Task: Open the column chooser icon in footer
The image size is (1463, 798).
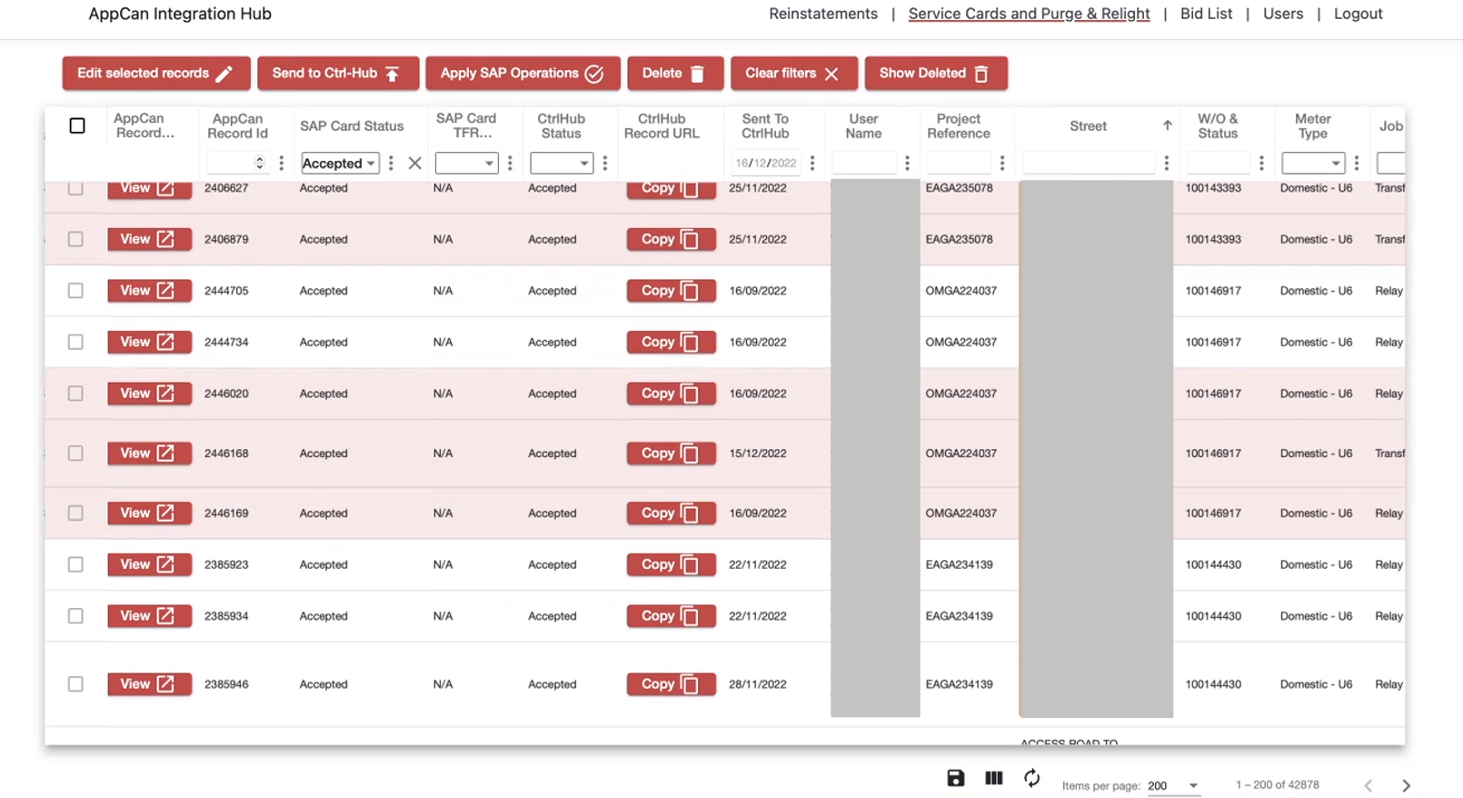Action: (x=993, y=778)
